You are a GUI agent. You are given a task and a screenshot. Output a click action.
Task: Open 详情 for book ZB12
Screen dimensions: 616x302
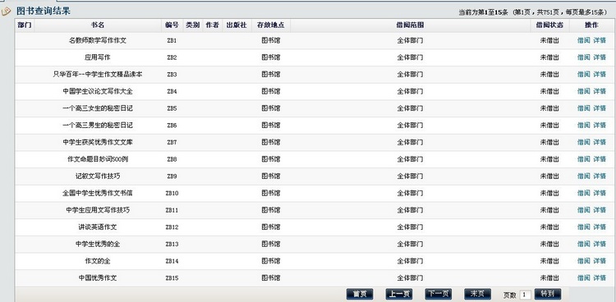click(x=600, y=227)
